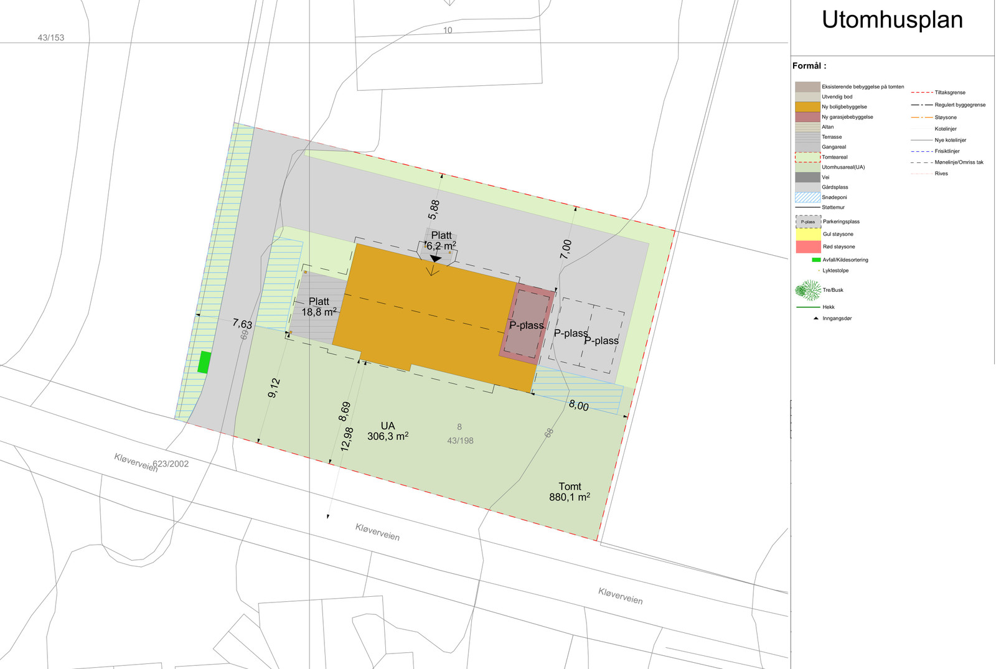Click the Utomhusareal(UA) green swatch
Viewport: 996px width, 669px height.
pyautogui.click(x=807, y=167)
